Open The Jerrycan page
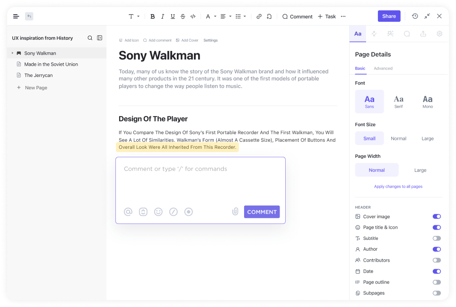 click(x=38, y=75)
